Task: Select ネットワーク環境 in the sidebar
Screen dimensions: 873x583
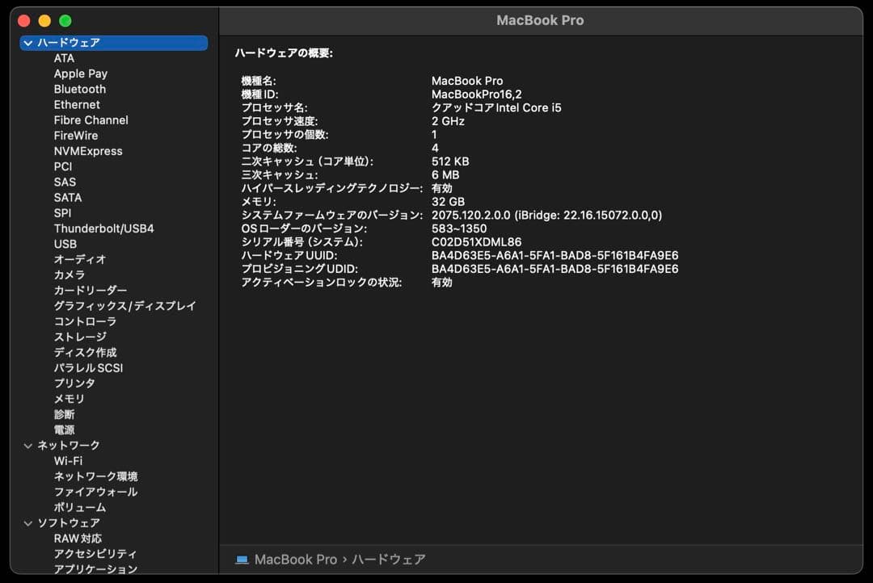Action: point(95,476)
